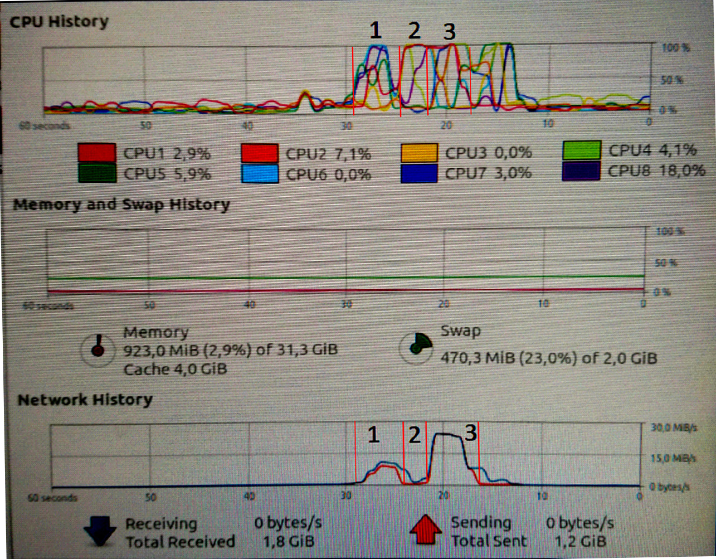
Task: Click the CPU8 18,0% label
Action: (x=656, y=171)
